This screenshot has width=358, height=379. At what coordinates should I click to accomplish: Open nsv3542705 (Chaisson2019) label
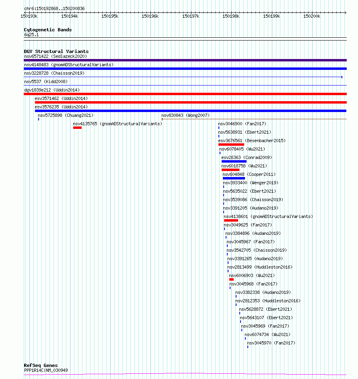tap(257, 251)
